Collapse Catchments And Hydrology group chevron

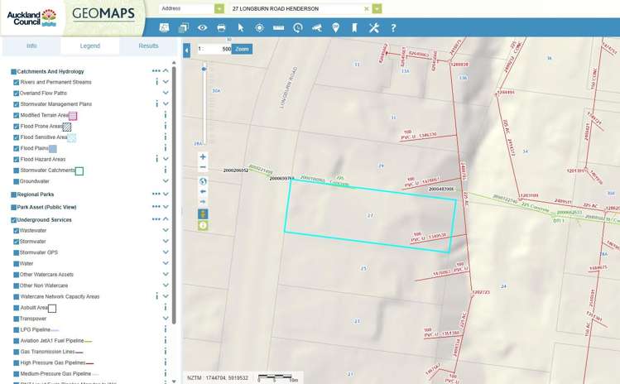point(166,71)
